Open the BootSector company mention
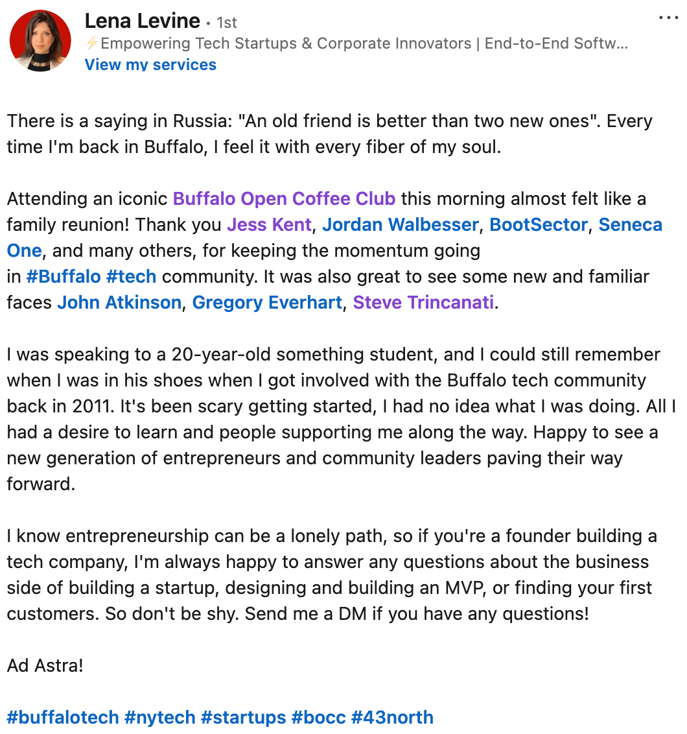 [x=538, y=224]
